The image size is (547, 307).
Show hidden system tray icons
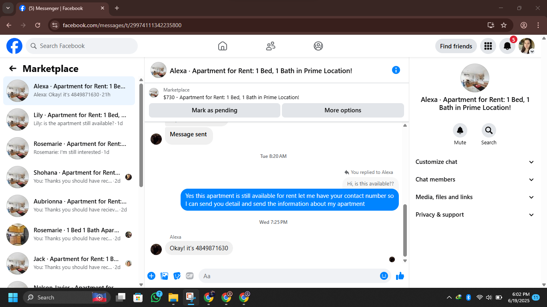449,297
